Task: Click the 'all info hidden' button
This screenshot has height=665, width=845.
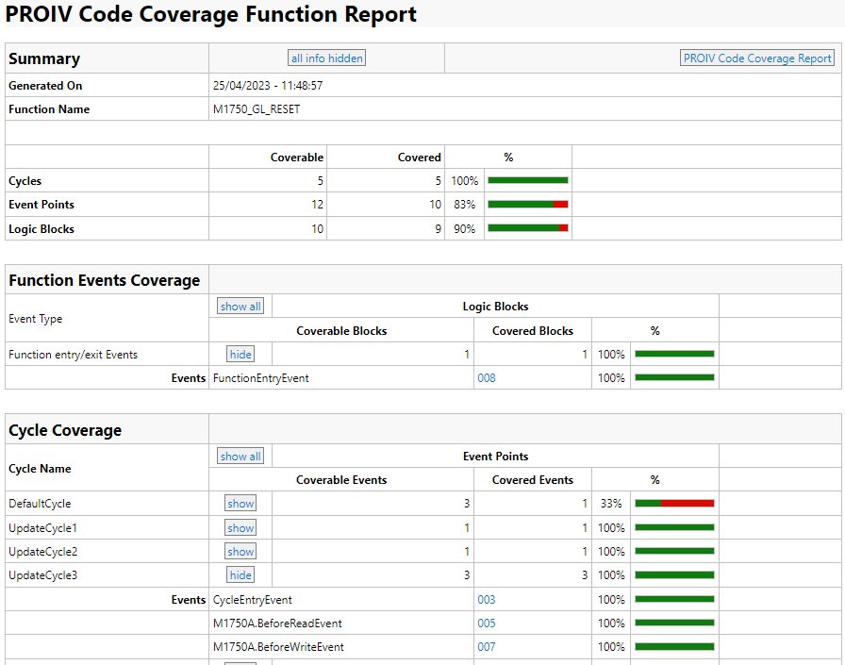Action: pos(326,58)
